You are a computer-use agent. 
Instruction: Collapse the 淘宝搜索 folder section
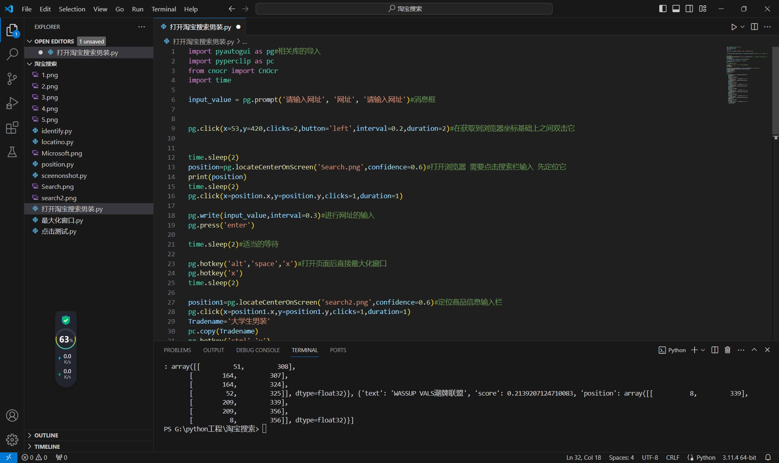click(30, 64)
